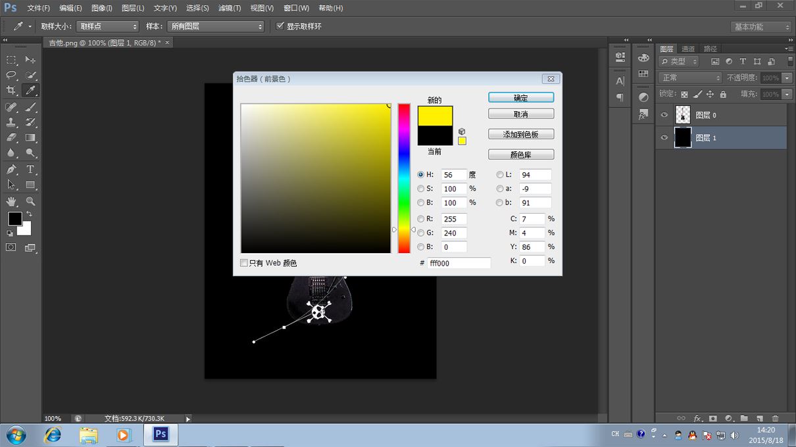Open the Color panel palette icon
Image resolution: width=796 pixels, height=447 pixels.
click(x=643, y=58)
